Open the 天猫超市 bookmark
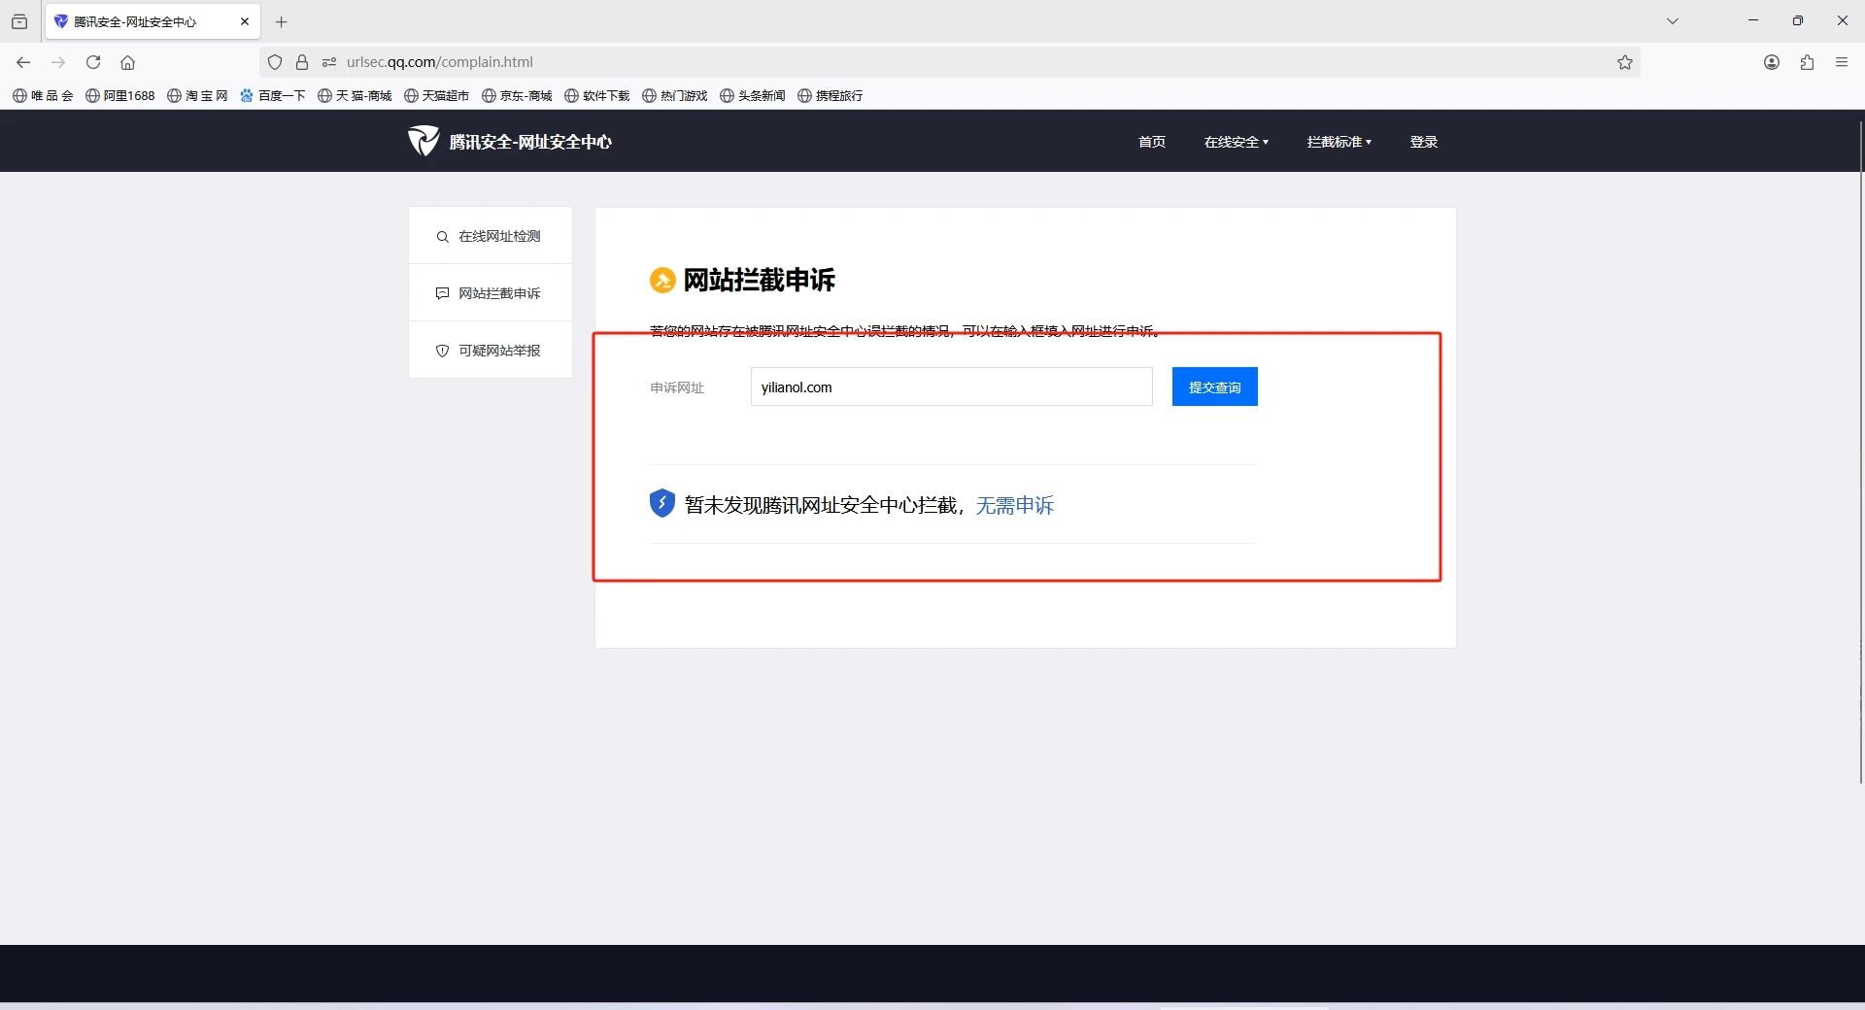The width and height of the screenshot is (1865, 1010). [436, 95]
